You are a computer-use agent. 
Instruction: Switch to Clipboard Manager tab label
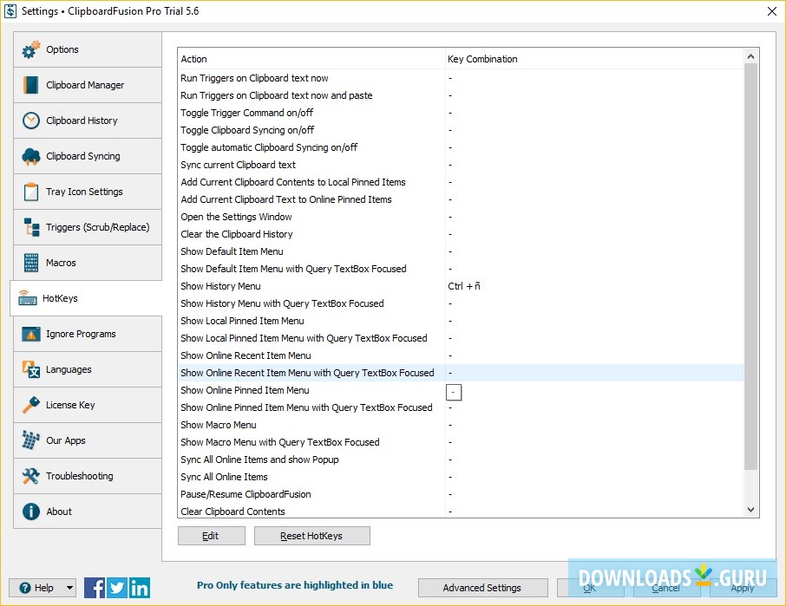85,85
